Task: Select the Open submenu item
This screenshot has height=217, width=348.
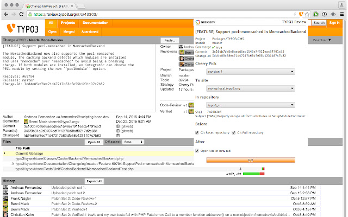Action: coord(52,32)
